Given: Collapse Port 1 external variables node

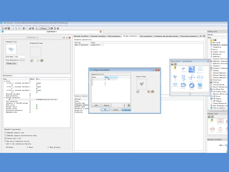Looking at the screenshot, I should click(x=7, y=83).
